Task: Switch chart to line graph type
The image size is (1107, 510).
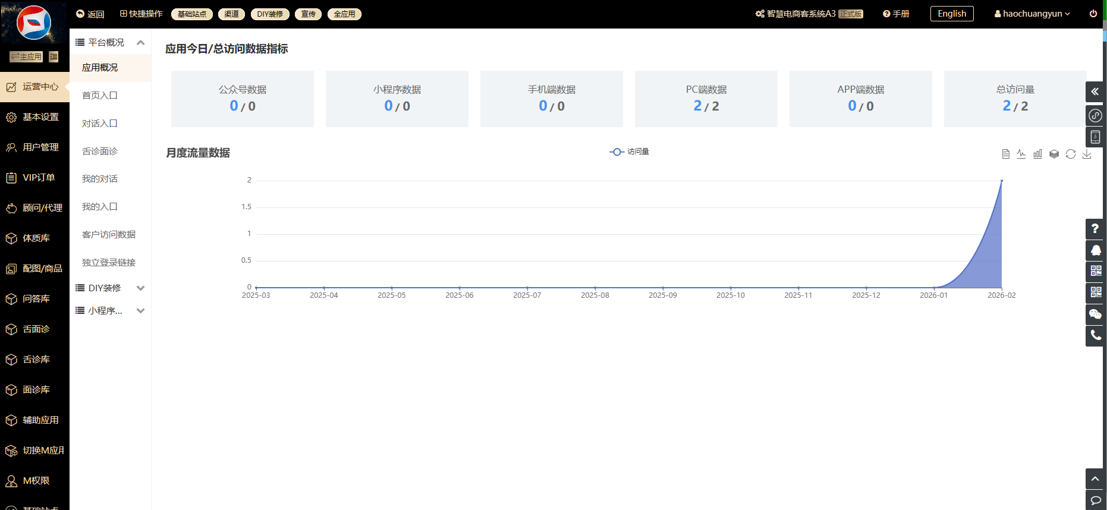Action: pos(1021,154)
